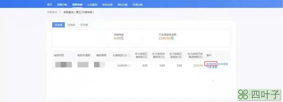The image size is (283, 102).
Task: Click the 申报查询（更正/作废申报） breadcrumb text
Action: [79, 12]
